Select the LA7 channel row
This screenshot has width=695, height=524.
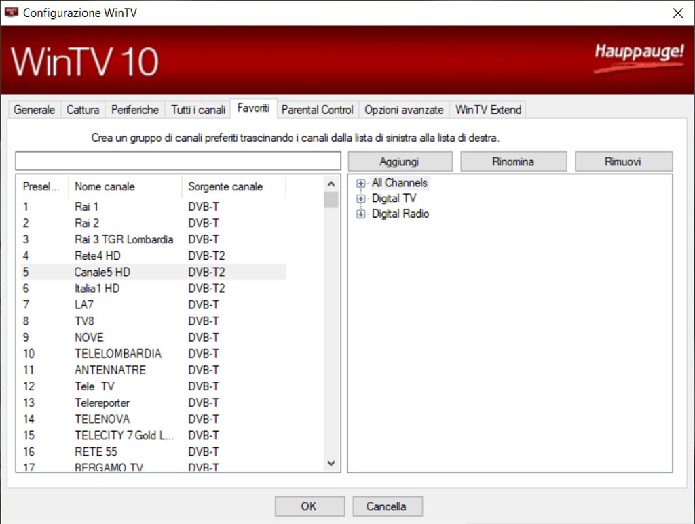click(153, 305)
